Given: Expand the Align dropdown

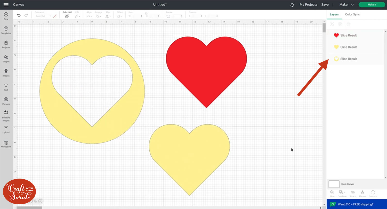Looking at the screenshot, I should pos(89,15).
